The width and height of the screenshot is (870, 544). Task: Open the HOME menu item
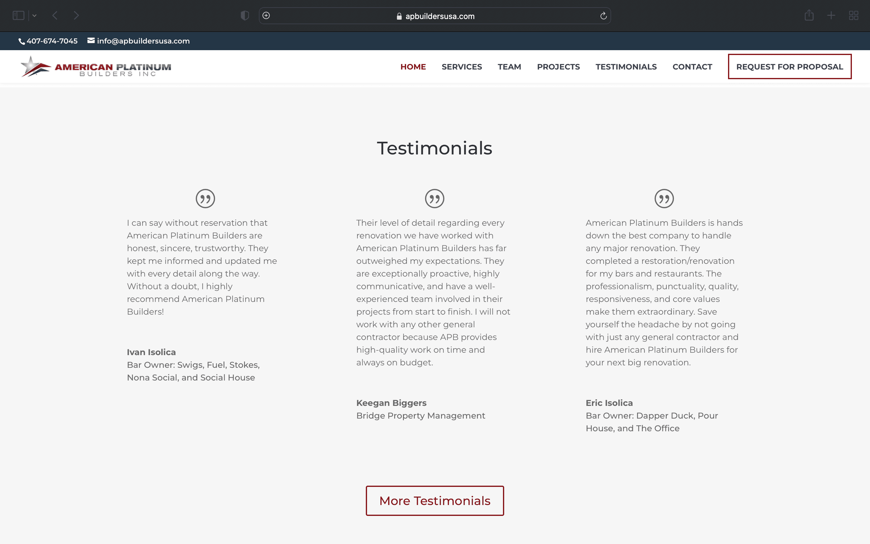[413, 67]
